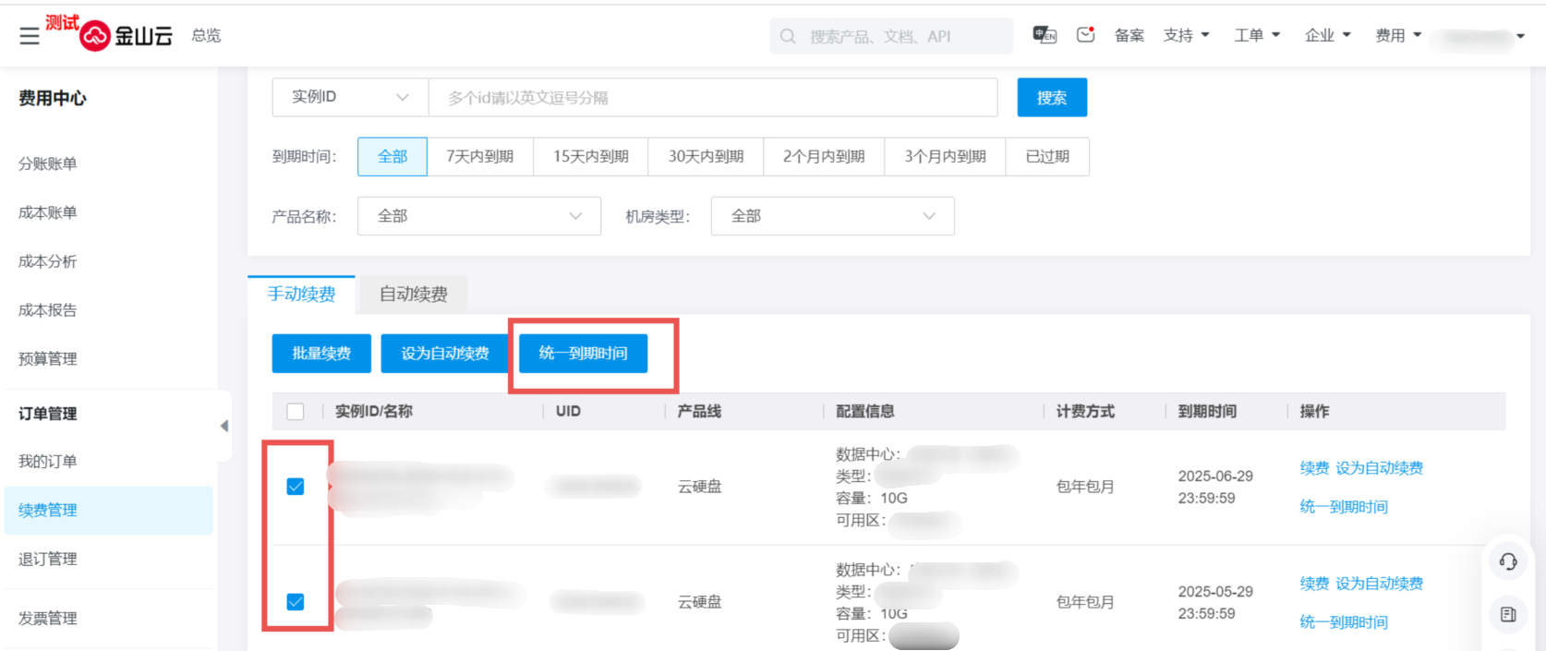Click the Kingsoft Cloud logo
Image resolution: width=1546 pixels, height=651 pixels.
point(127,36)
